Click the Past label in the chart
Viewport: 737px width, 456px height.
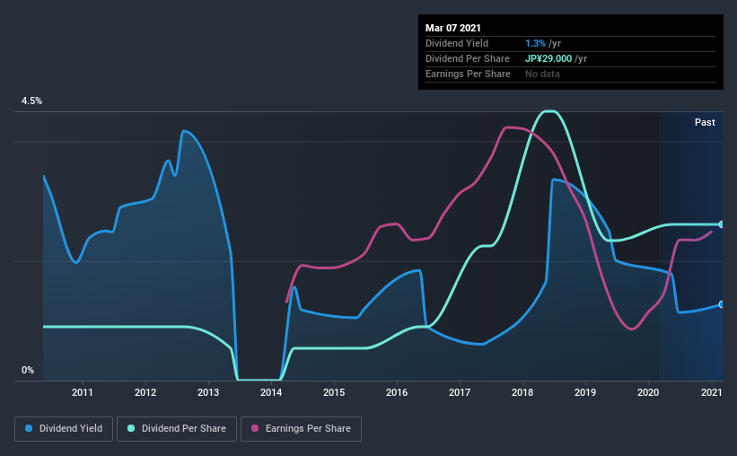point(705,122)
